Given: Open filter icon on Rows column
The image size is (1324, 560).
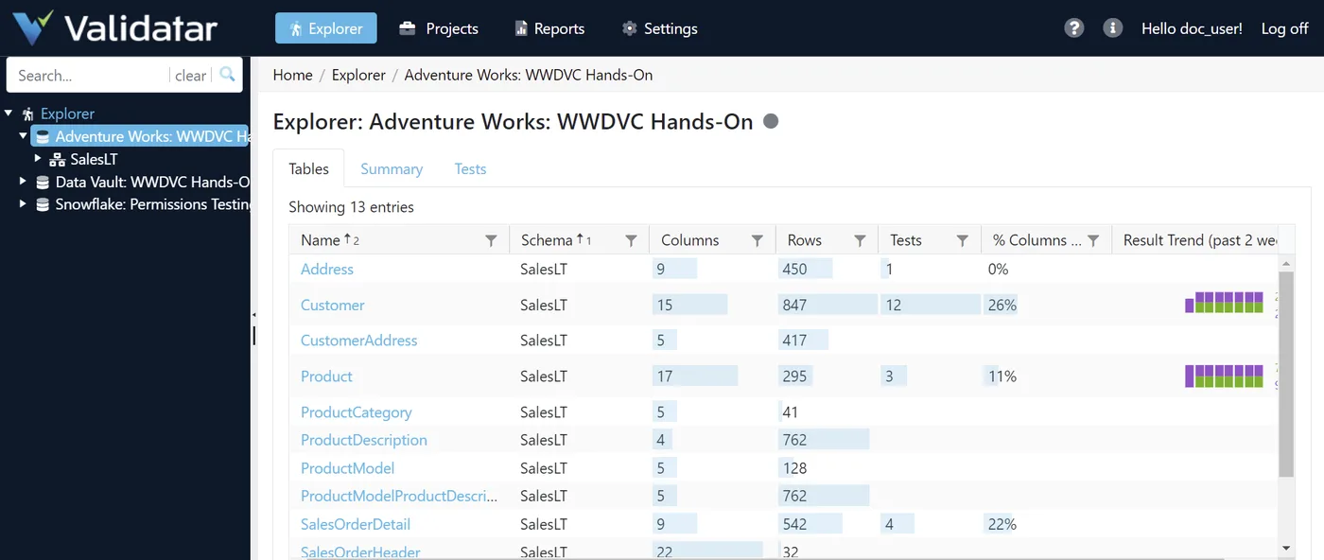Looking at the screenshot, I should point(860,240).
